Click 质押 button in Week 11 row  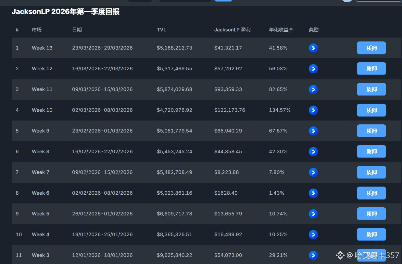pos(371,89)
